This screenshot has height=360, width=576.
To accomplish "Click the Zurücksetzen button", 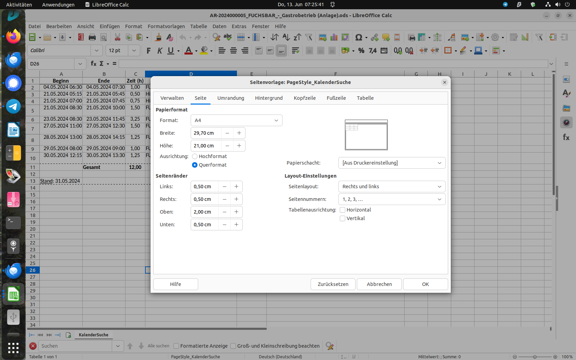I will 333,284.
